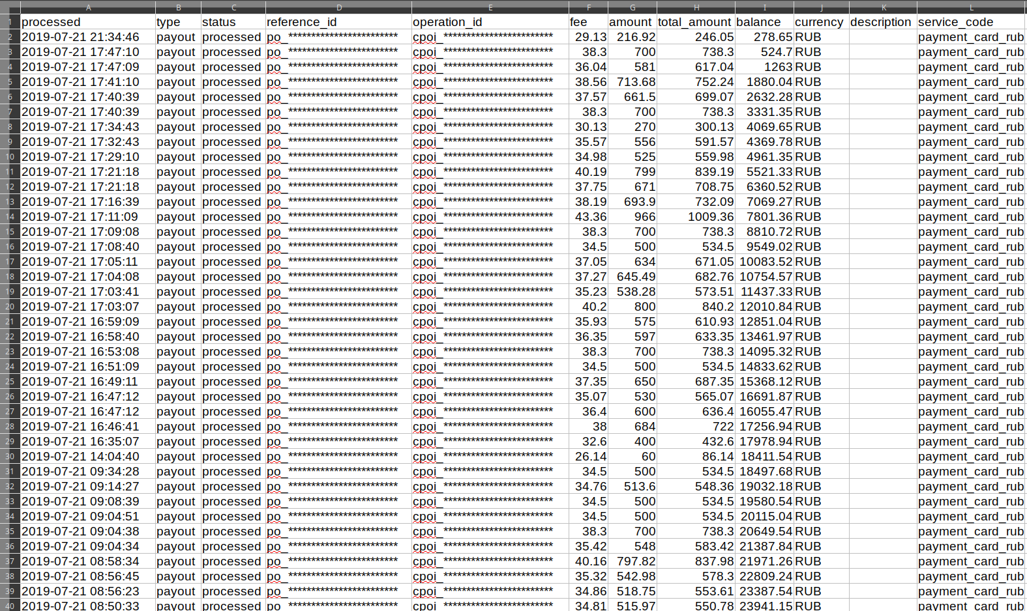
Task: Select total_amount cell 573.51
Action: click(696, 292)
